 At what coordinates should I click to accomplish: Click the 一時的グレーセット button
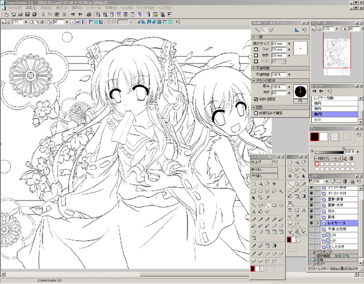[x=328, y=159]
